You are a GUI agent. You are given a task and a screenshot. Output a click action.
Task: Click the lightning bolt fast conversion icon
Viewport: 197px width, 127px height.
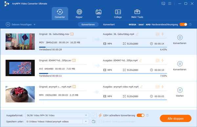[x=100, y=115]
